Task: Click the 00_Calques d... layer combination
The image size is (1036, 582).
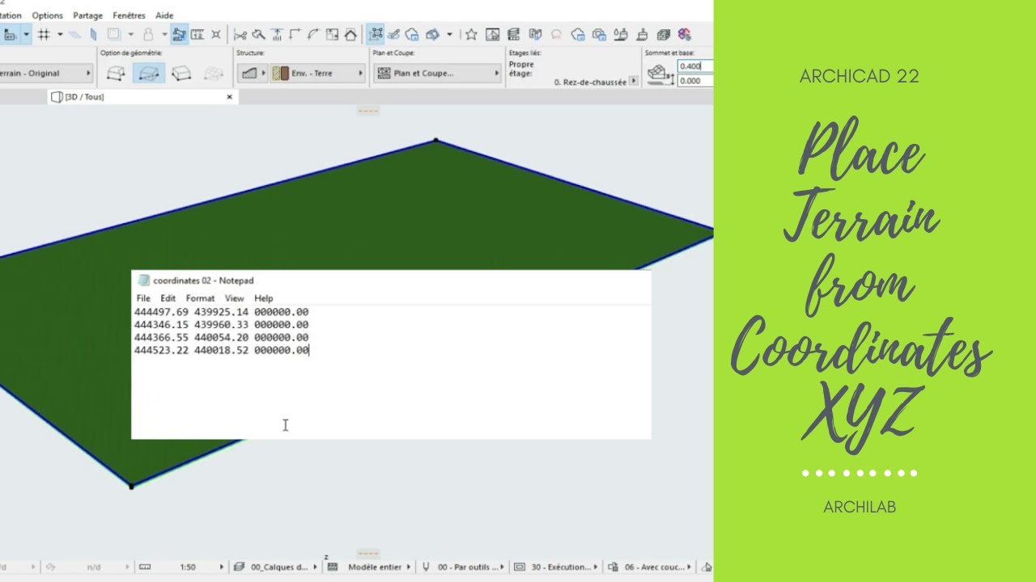Action: click(280, 567)
